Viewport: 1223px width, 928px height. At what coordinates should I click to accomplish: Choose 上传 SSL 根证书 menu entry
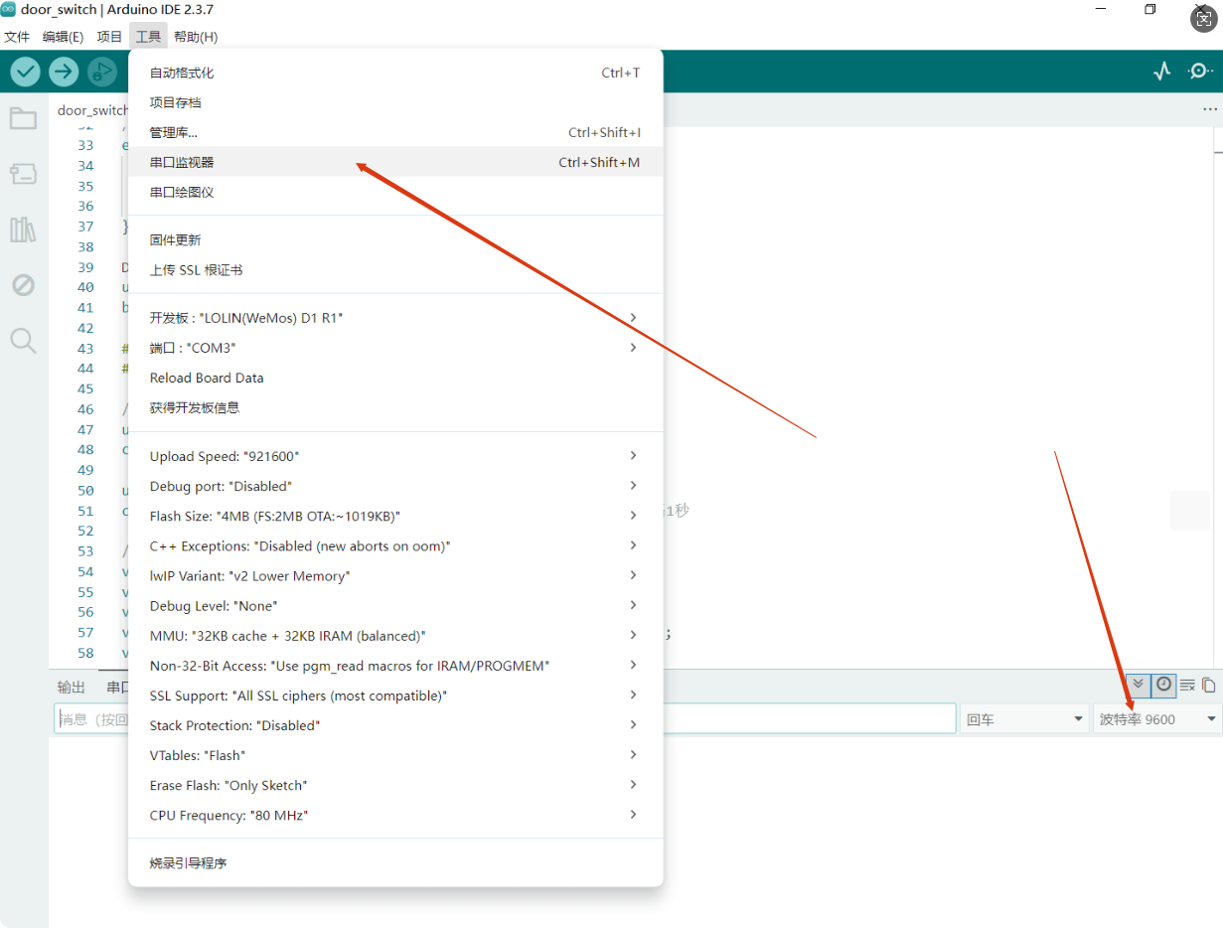pos(395,269)
